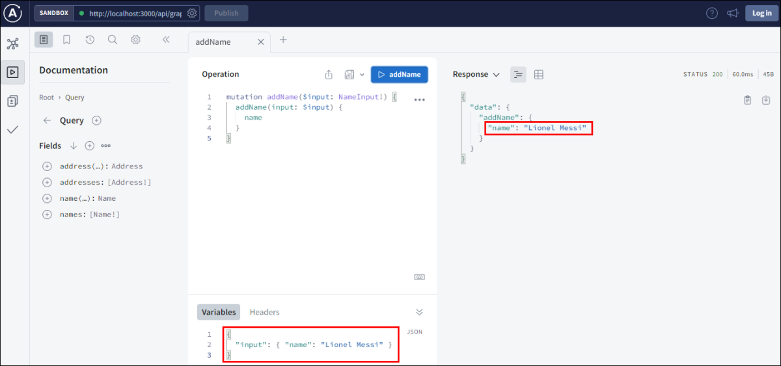Open the Name type link
781x366 pixels.
coord(107,198)
